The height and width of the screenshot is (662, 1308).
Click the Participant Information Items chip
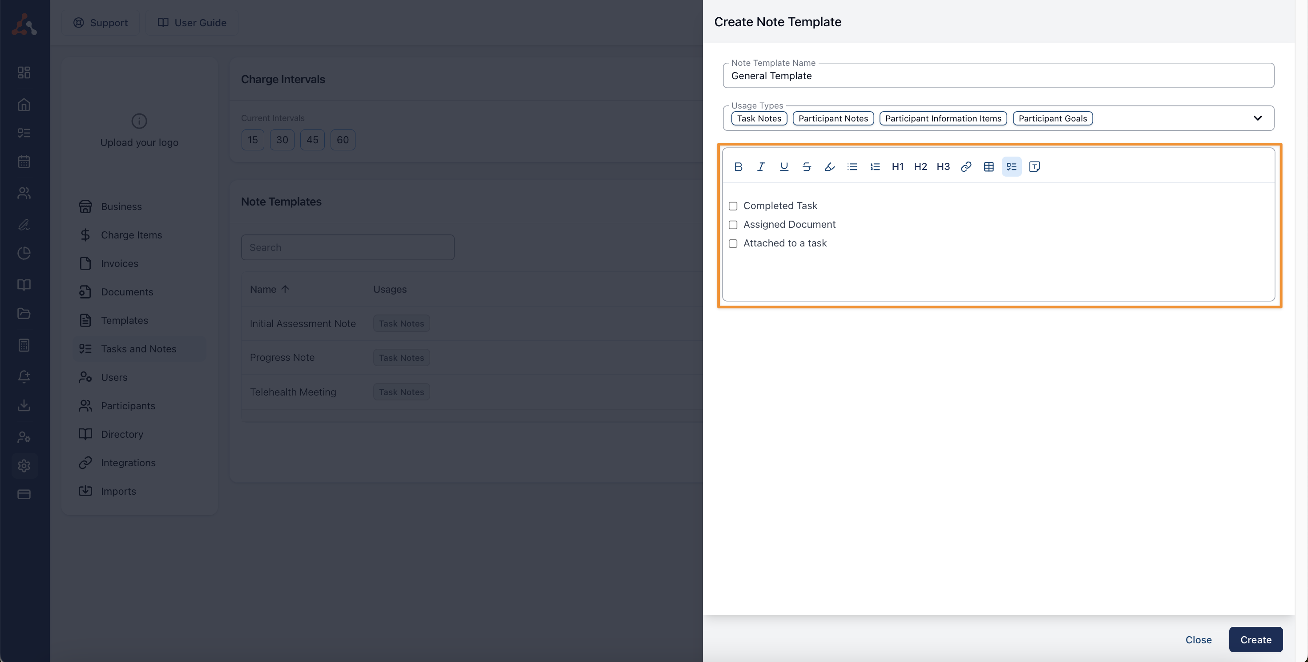[x=943, y=118]
